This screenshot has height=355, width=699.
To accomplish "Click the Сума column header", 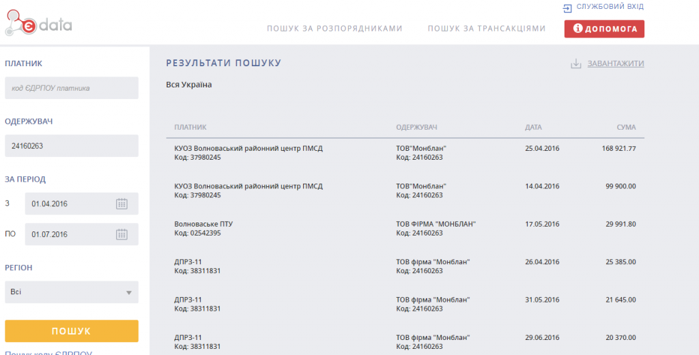I will pos(626,128).
